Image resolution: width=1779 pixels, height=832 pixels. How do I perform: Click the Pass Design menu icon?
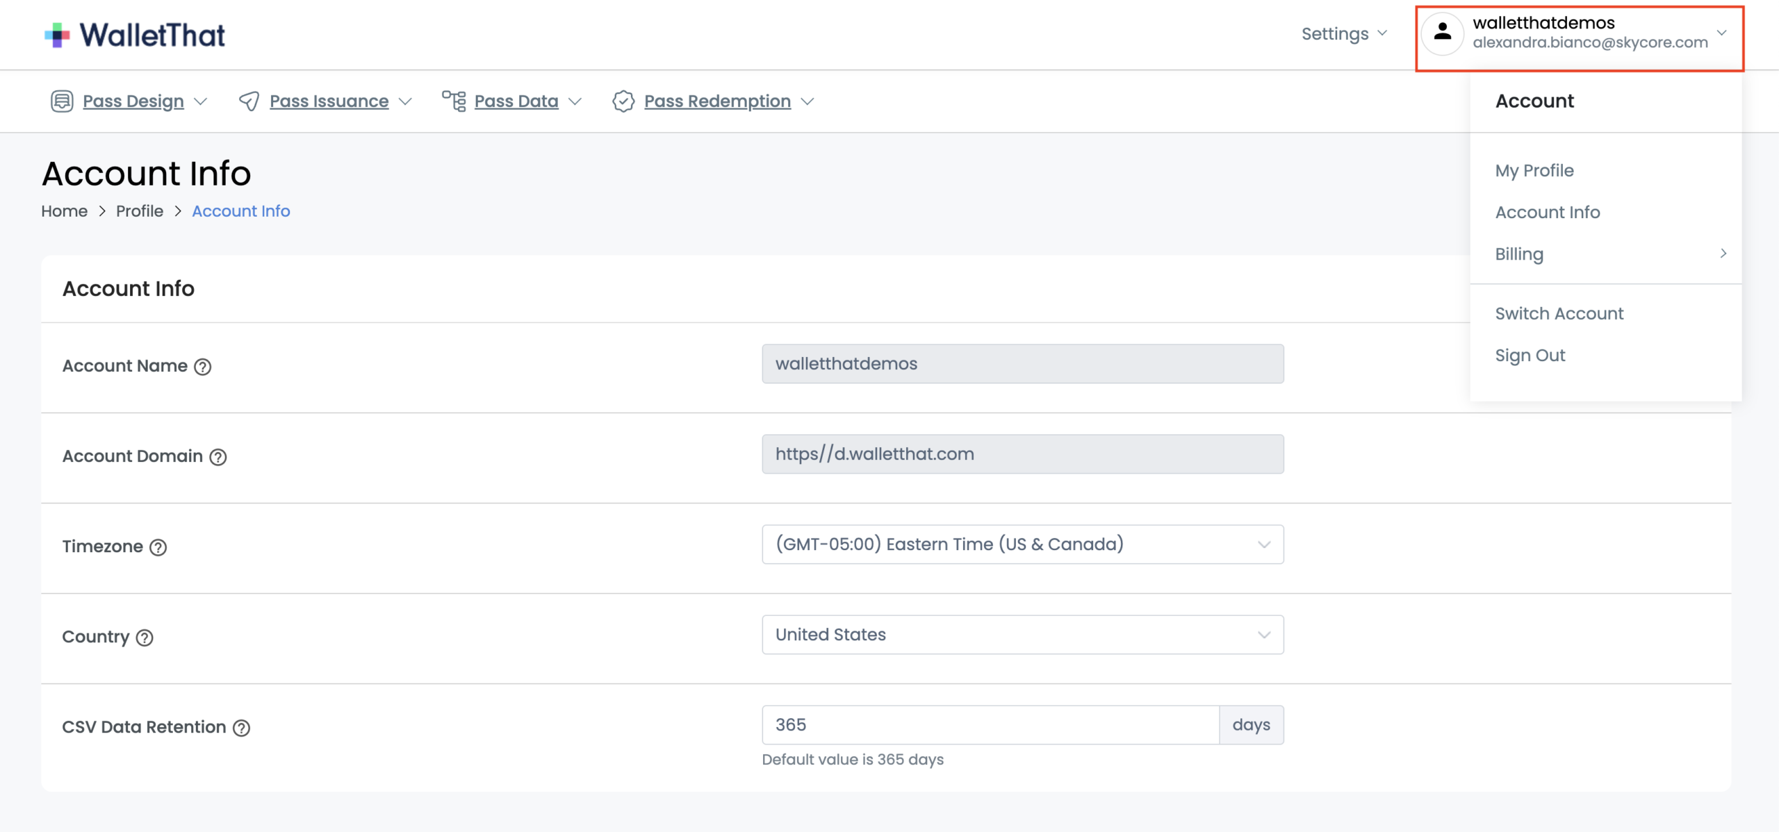pos(62,101)
